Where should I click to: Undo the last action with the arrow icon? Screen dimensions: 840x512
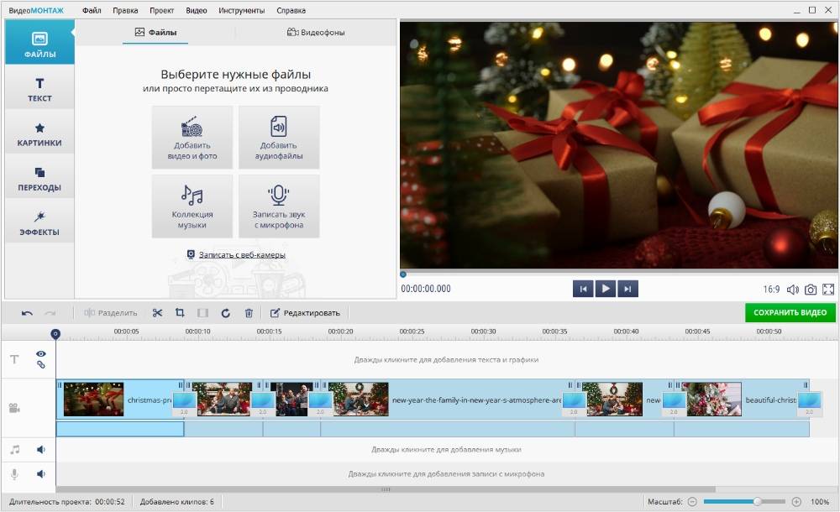tap(27, 313)
